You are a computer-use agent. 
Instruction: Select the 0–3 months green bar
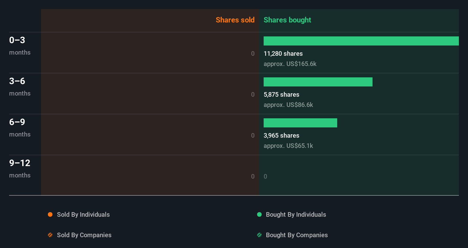pyautogui.click(x=361, y=41)
